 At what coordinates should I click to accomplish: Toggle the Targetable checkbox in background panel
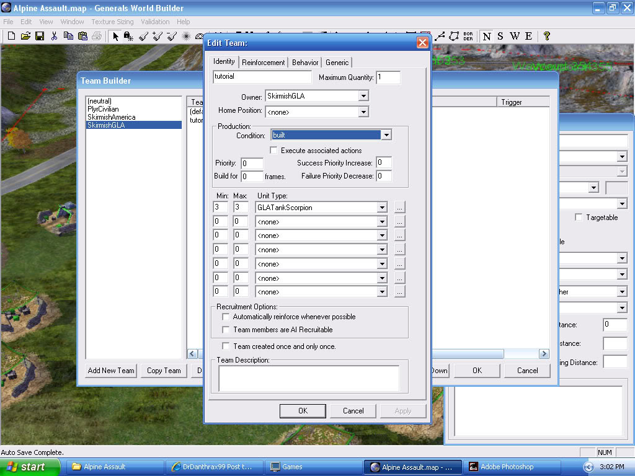579,218
